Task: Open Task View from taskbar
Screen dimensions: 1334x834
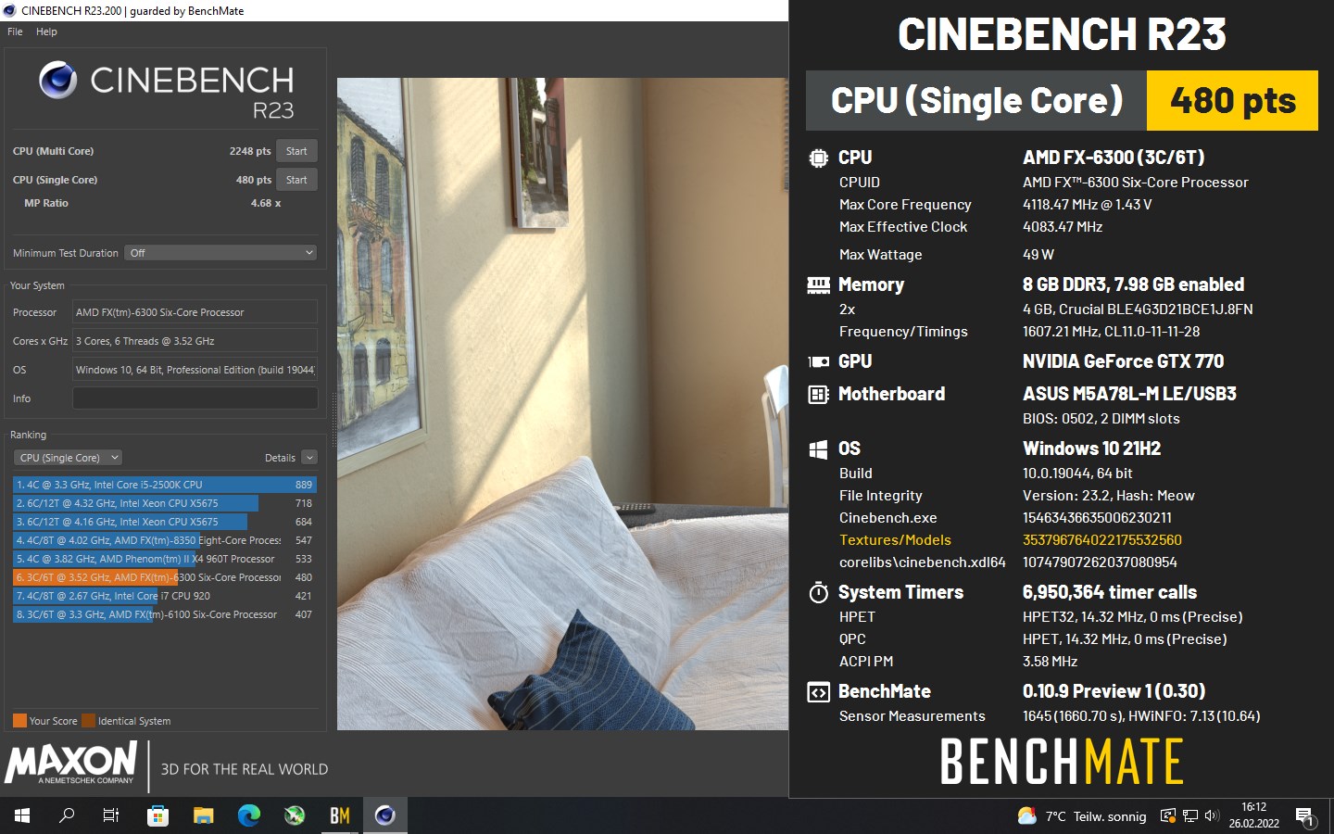Action: [111, 815]
